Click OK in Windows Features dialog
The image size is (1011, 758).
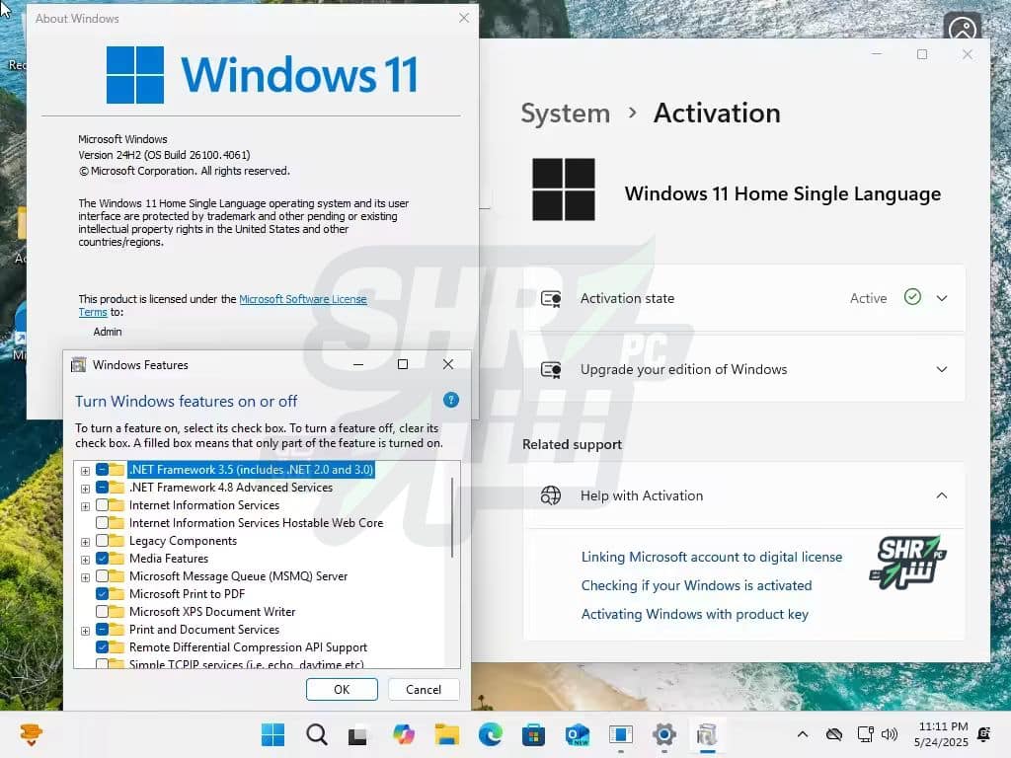tap(342, 690)
